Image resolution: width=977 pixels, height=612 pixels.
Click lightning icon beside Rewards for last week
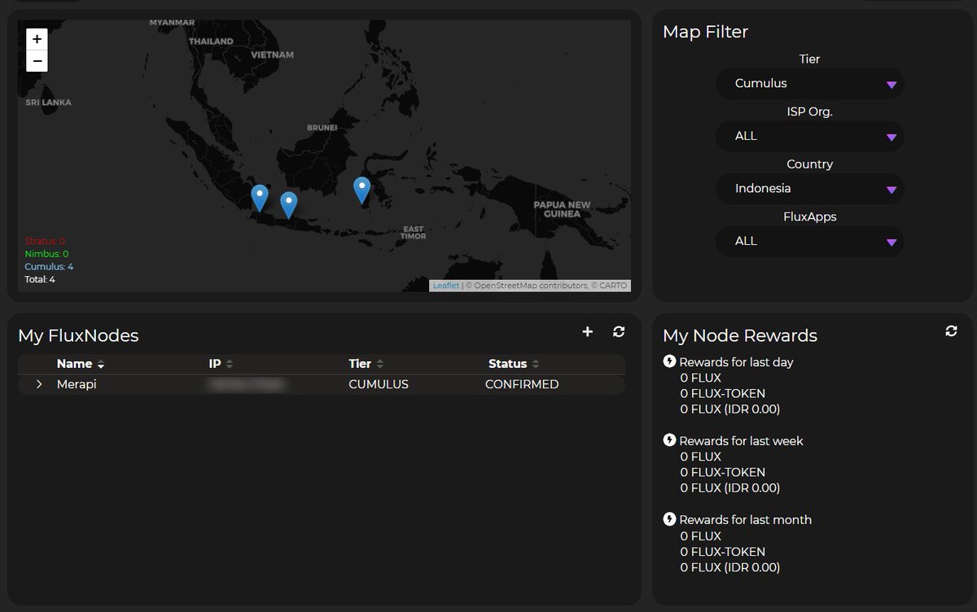click(669, 440)
